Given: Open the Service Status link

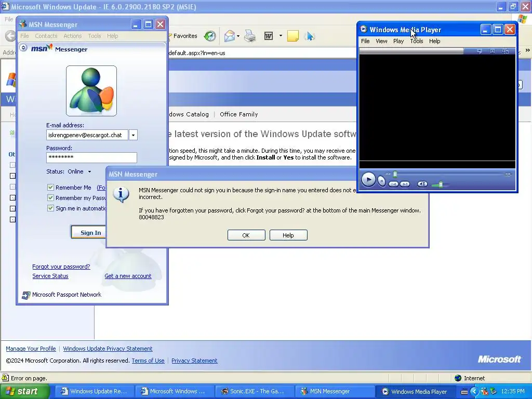Looking at the screenshot, I should [50, 276].
